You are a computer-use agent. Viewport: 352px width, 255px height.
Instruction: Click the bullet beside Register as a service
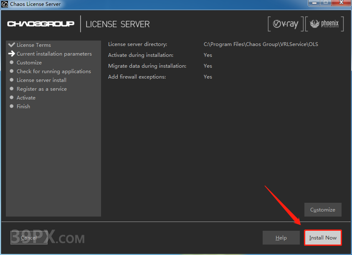tap(12, 89)
